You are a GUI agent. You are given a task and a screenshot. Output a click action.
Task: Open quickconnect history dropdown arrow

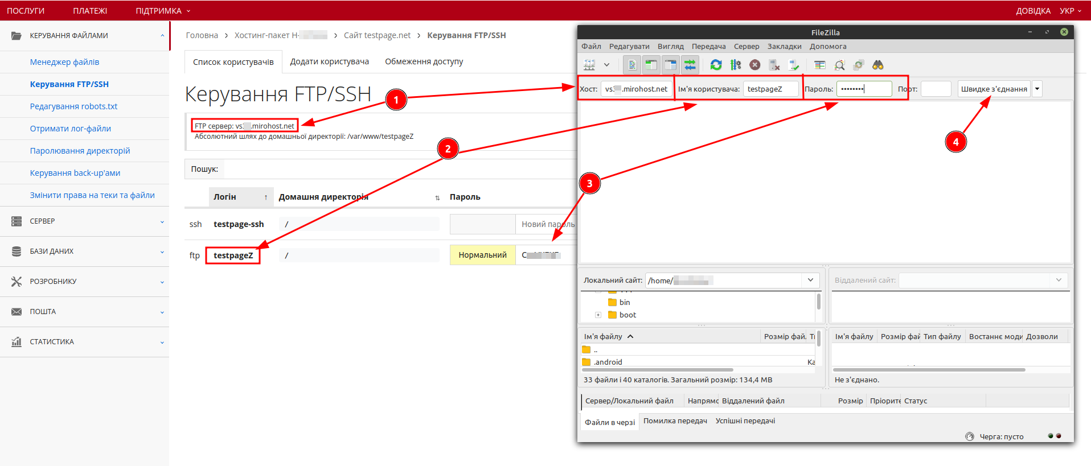(x=1037, y=89)
